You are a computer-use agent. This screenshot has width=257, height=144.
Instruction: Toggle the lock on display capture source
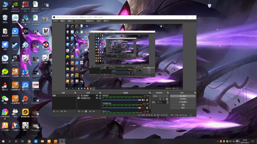100,95
